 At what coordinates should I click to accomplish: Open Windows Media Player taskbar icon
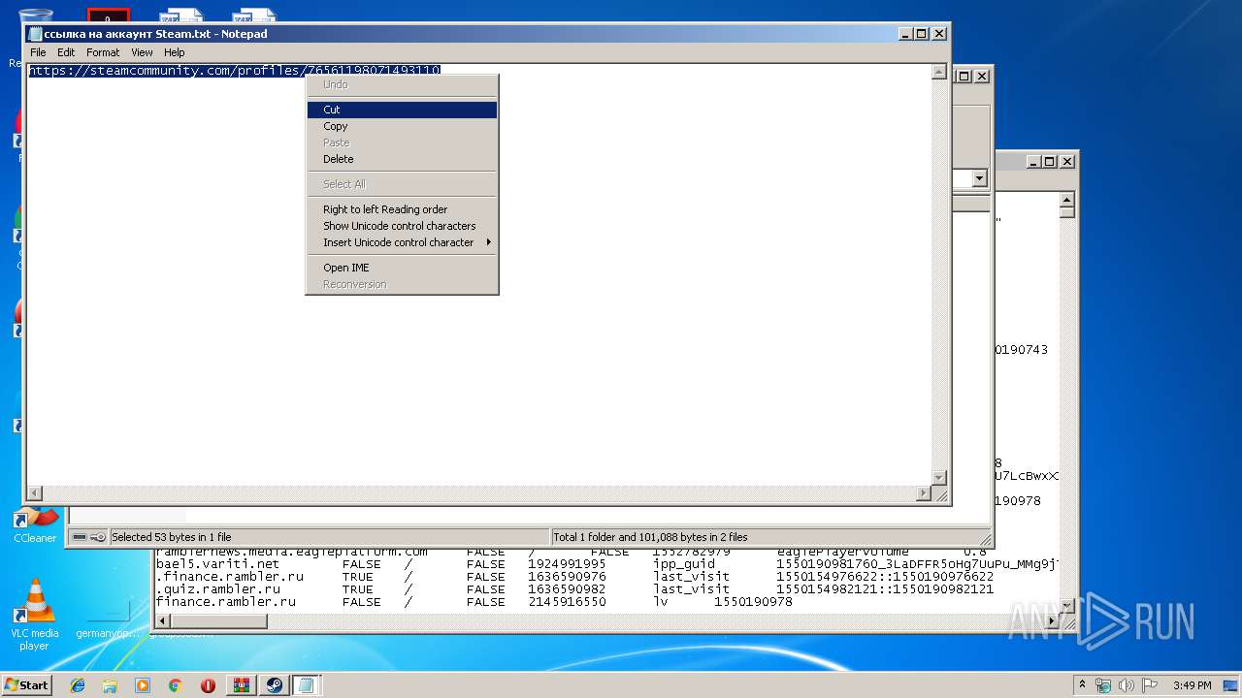pos(143,685)
